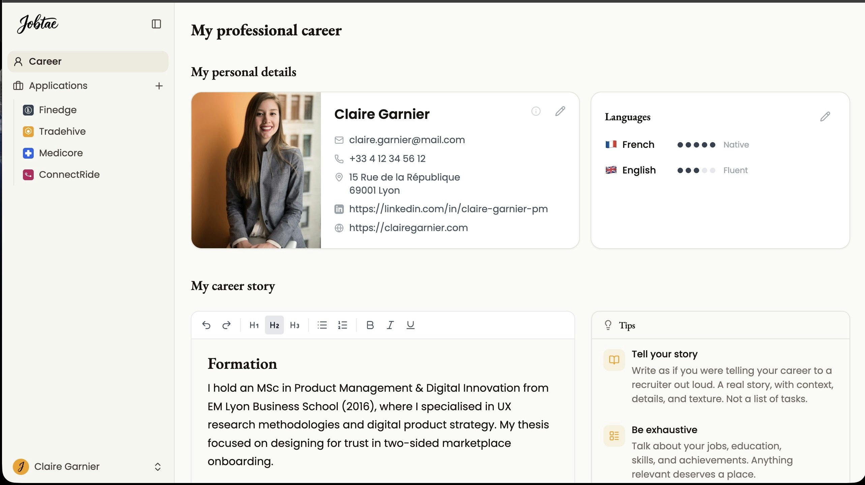Click the Formation heading in editor
This screenshot has width=865, height=485.
coord(242,364)
